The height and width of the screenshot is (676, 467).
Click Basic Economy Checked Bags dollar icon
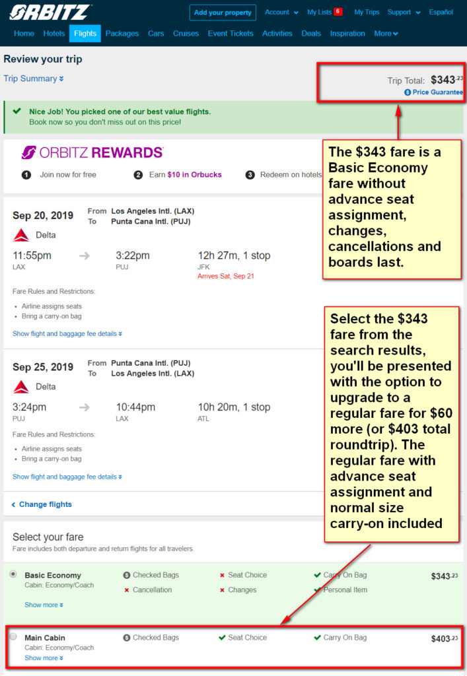pyautogui.click(x=126, y=575)
